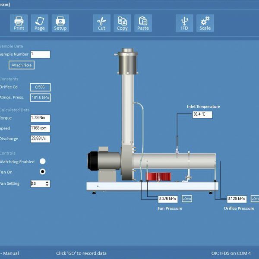Click the Sample Number input field
Viewport: 259px width, 259px height.
click(x=40, y=54)
